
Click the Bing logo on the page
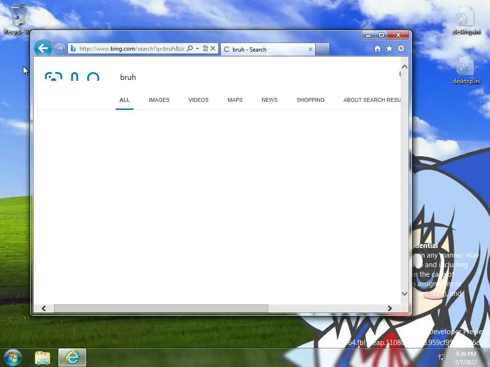tap(72, 77)
